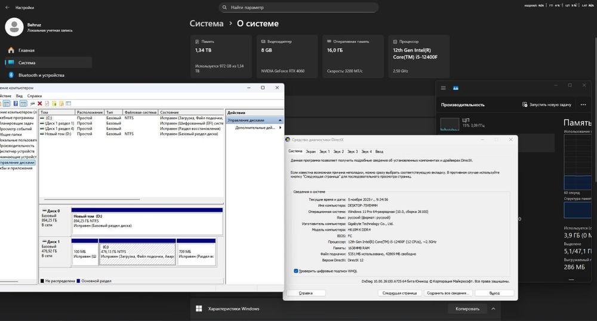Click Выход button in DirectX tool

tap(494, 293)
